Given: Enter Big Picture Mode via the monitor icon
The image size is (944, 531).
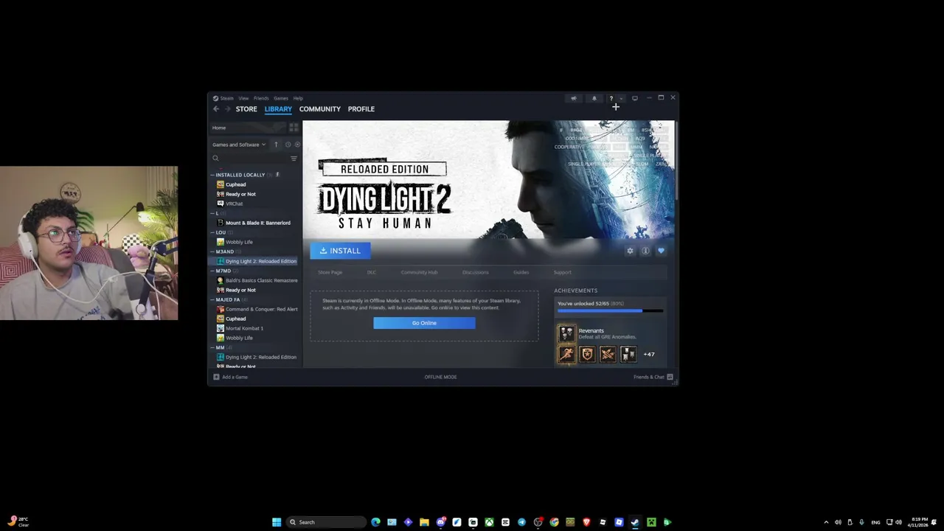Looking at the screenshot, I should click(634, 98).
